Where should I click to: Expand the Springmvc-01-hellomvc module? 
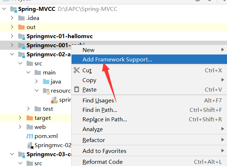[x=12, y=36]
